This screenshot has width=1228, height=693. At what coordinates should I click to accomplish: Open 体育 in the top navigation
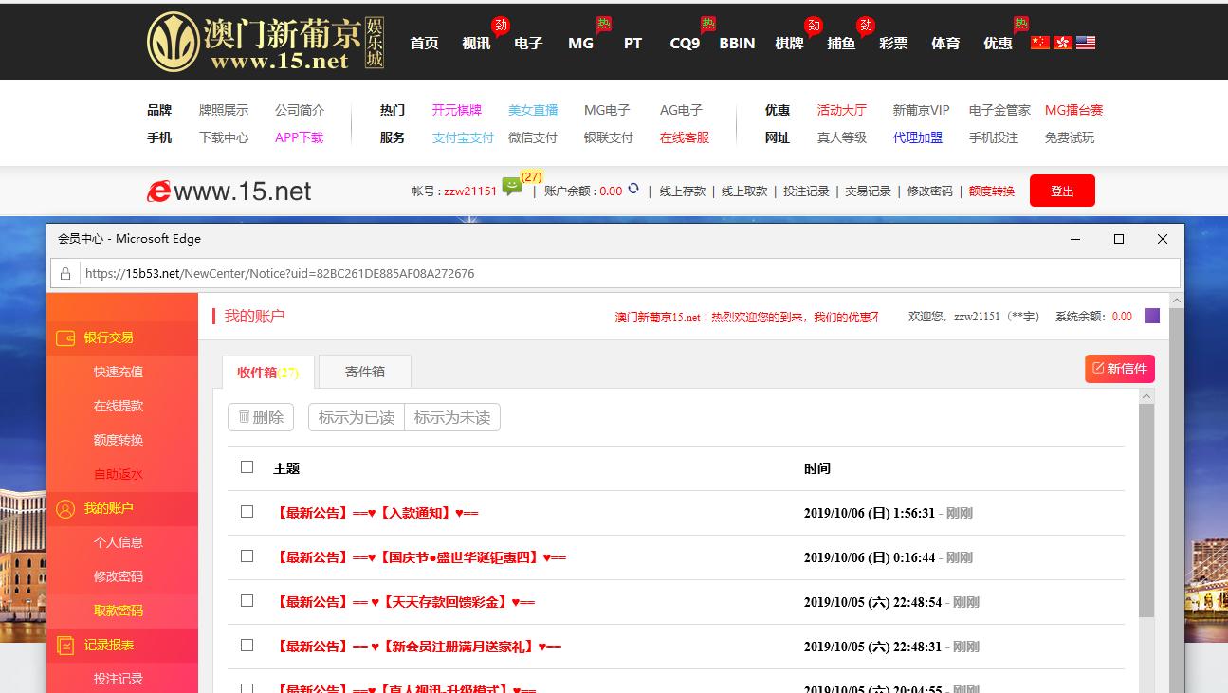(945, 43)
